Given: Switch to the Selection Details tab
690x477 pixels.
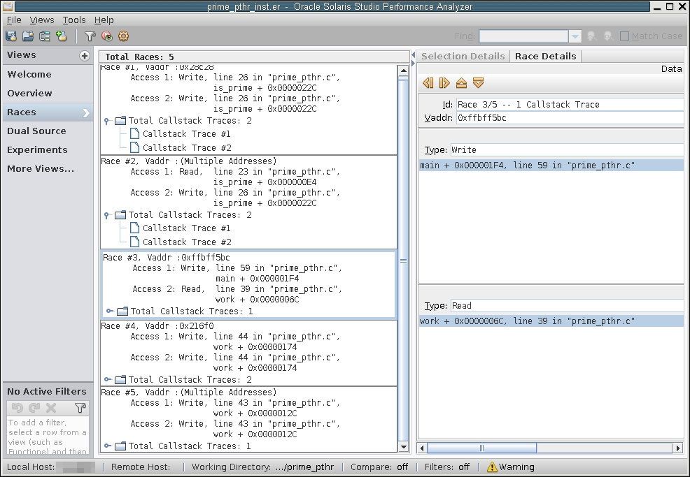Looking at the screenshot, I should (463, 56).
